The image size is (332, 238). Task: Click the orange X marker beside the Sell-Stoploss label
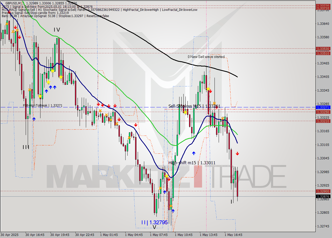(x=215, y=103)
